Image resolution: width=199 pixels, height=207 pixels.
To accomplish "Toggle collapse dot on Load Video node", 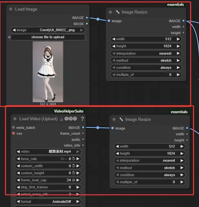I will (x=15, y=119).
